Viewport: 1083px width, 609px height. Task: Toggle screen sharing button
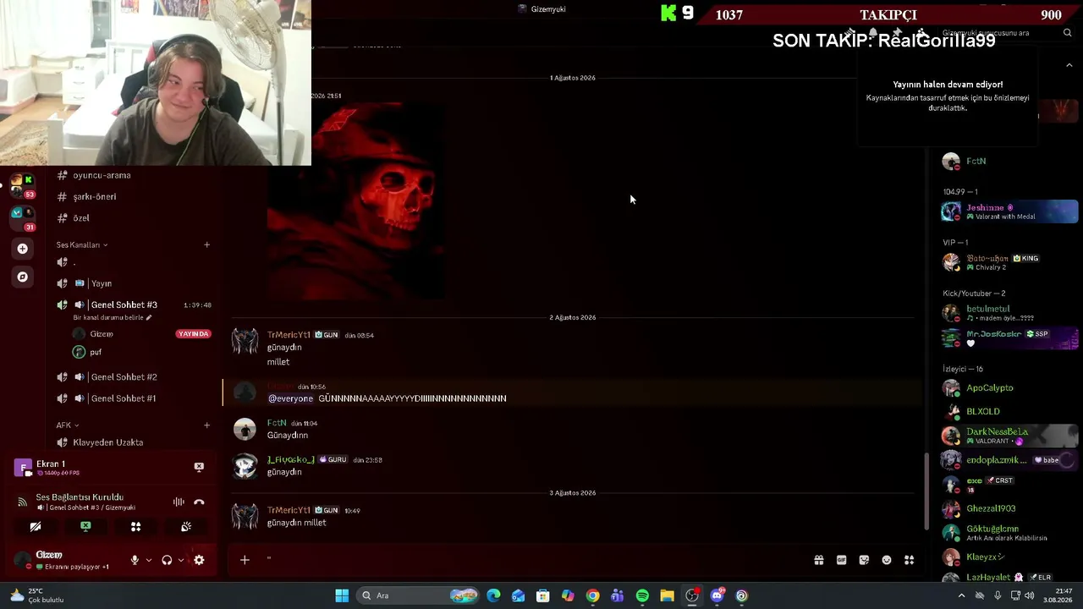(x=85, y=526)
